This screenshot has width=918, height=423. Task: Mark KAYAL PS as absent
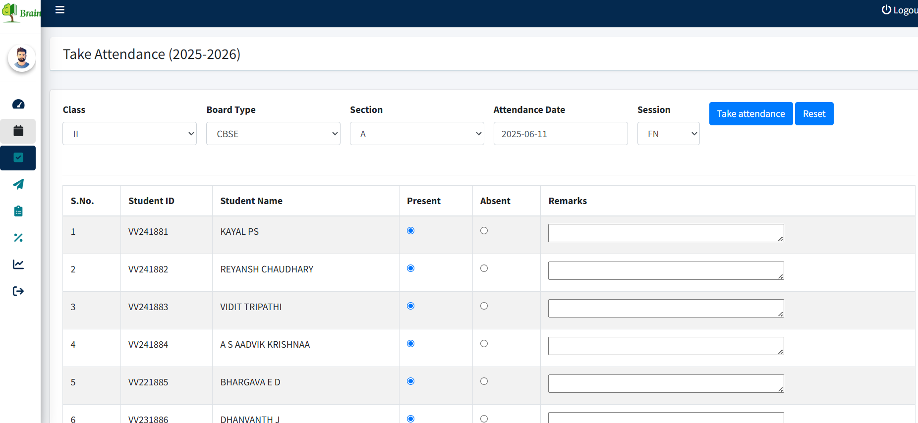(x=484, y=231)
